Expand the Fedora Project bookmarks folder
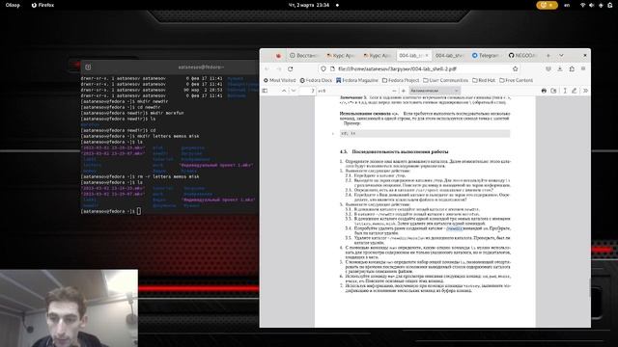618x347 pixels. click(x=401, y=80)
